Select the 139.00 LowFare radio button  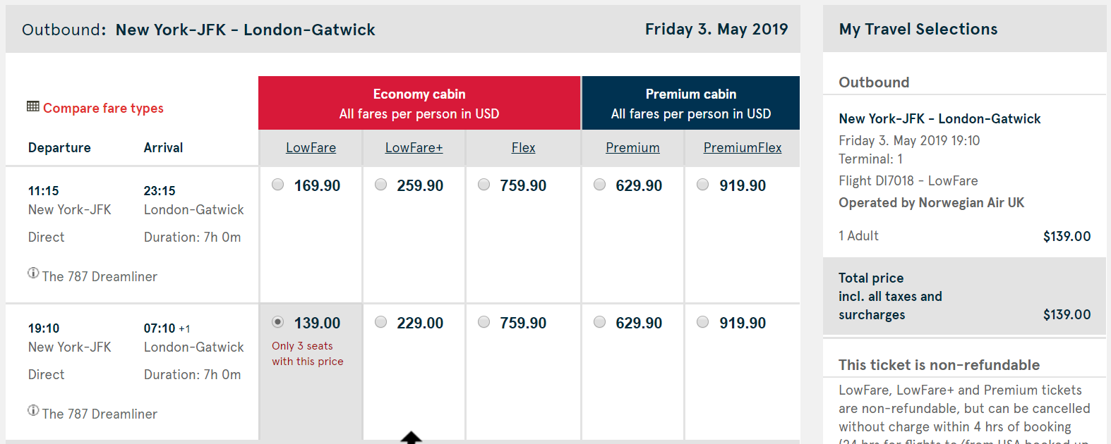coord(278,322)
